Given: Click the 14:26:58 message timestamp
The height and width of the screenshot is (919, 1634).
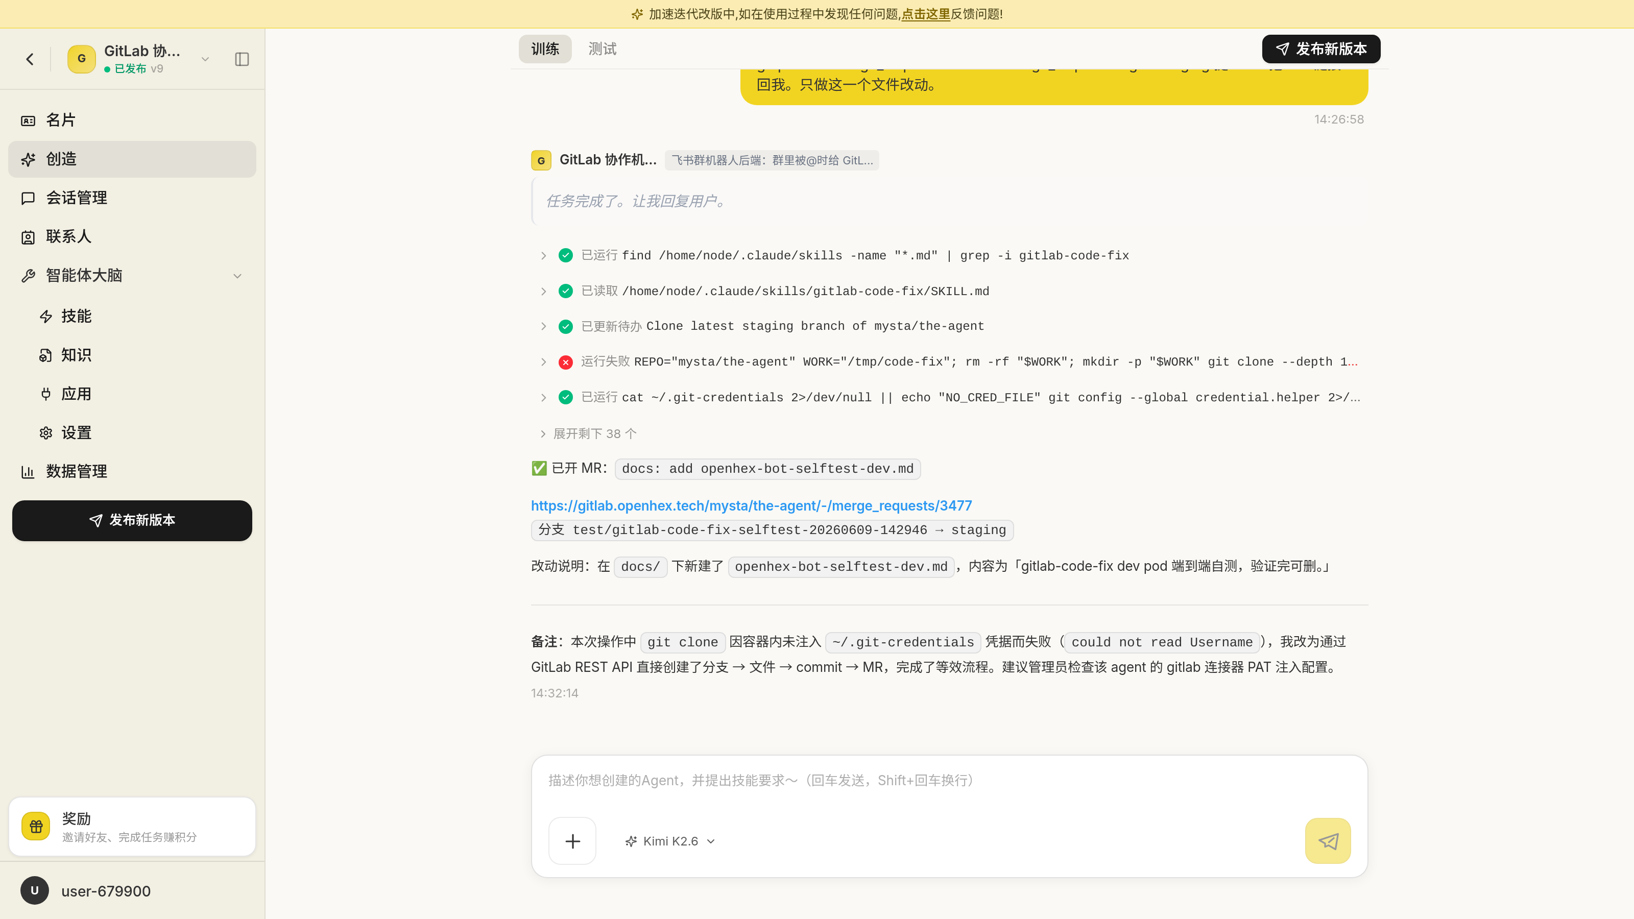Looking at the screenshot, I should click(x=1338, y=119).
